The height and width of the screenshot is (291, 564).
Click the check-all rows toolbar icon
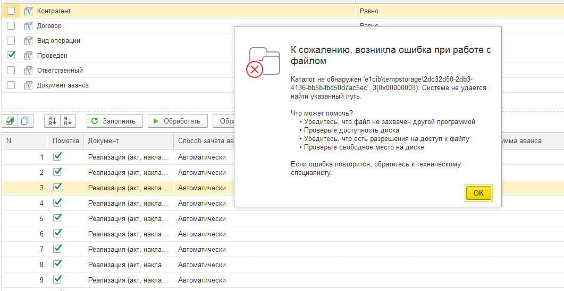coord(10,121)
